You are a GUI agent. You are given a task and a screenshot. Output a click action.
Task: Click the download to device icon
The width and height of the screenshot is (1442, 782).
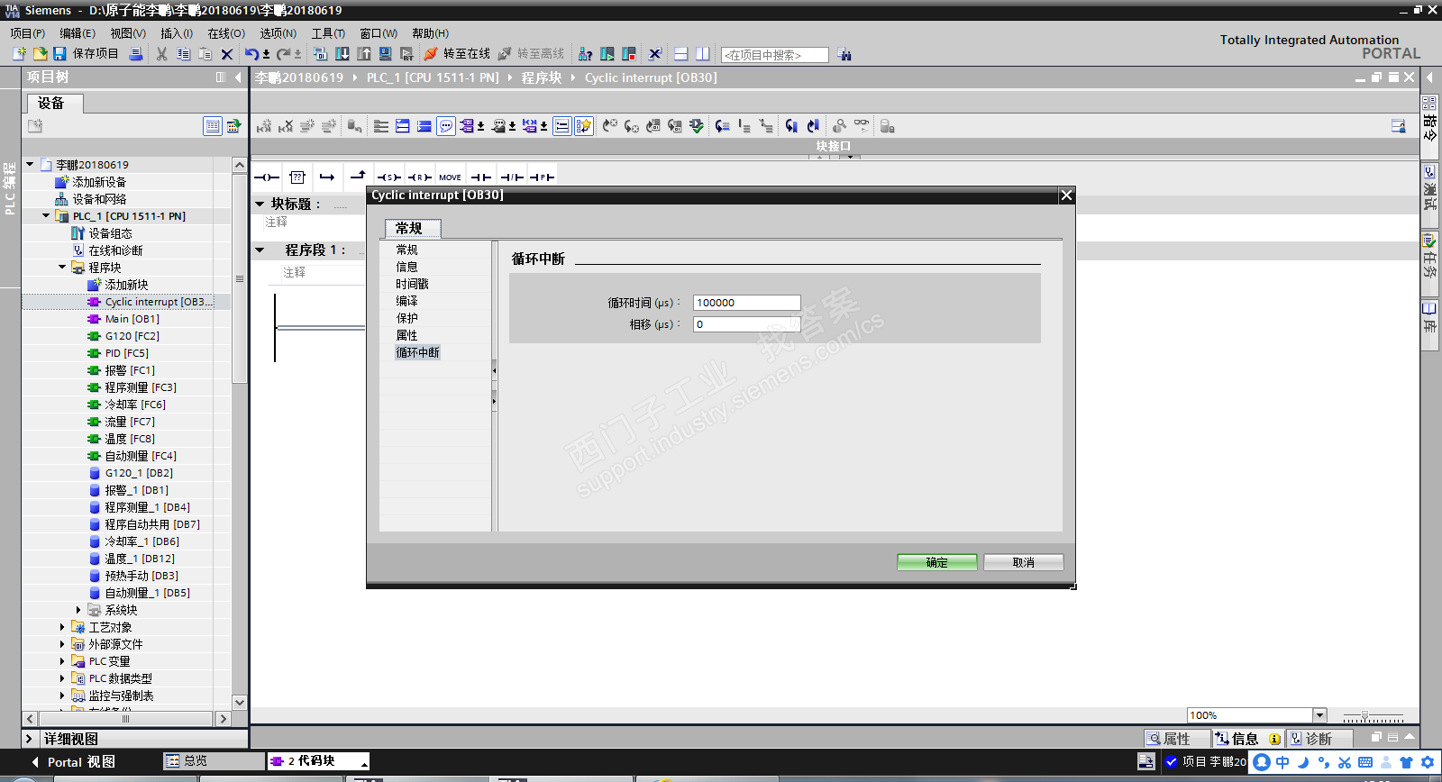(342, 54)
